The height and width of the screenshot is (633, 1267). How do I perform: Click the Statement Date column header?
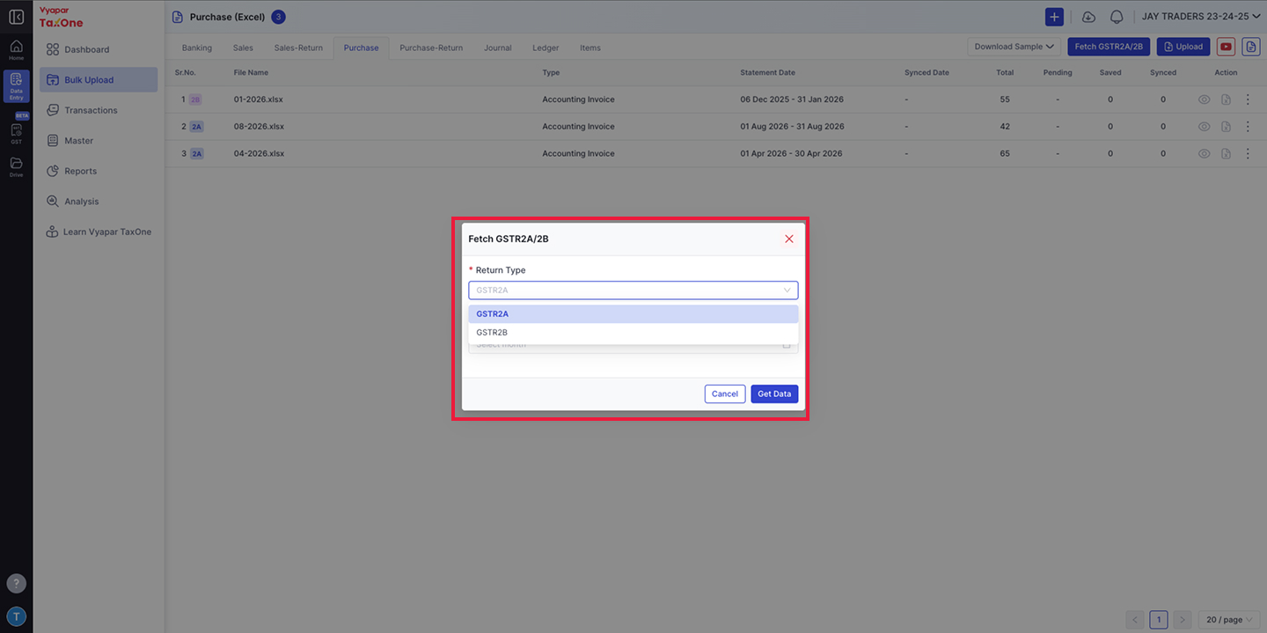[767, 73]
